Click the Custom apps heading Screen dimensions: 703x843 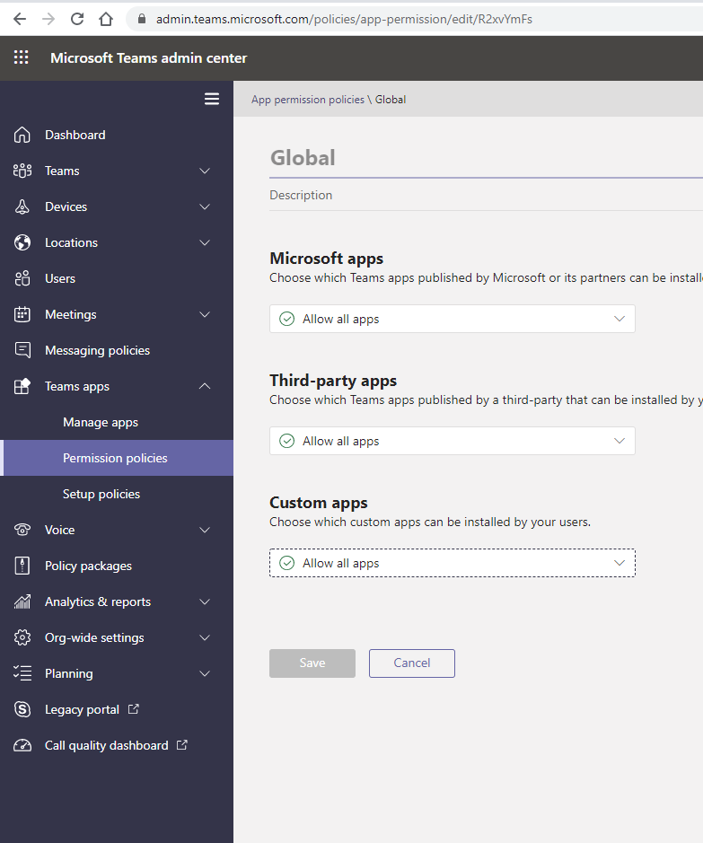(318, 503)
